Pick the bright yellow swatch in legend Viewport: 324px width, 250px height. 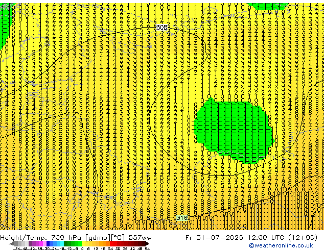pyautogui.click(x=84, y=243)
